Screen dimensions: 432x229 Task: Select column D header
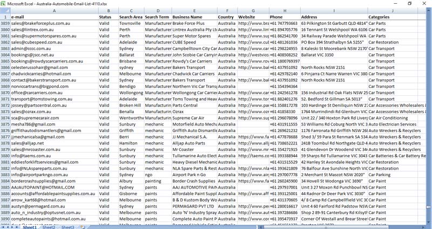click(158, 11)
